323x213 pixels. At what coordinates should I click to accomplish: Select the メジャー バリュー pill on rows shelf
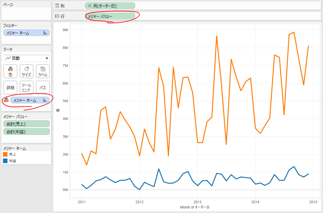point(110,16)
